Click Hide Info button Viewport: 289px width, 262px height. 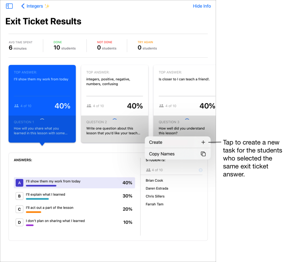click(x=202, y=6)
